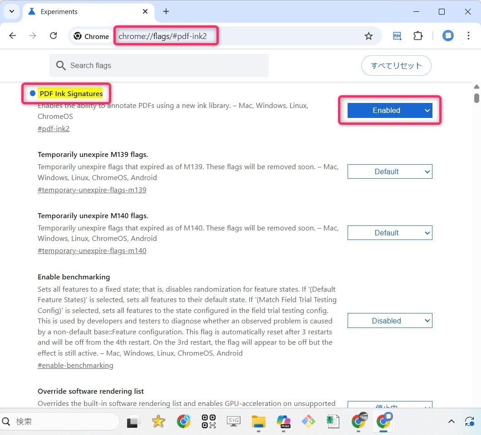Open File Explorer from the taskbar
The height and width of the screenshot is (435, 481).
point(259,421)
